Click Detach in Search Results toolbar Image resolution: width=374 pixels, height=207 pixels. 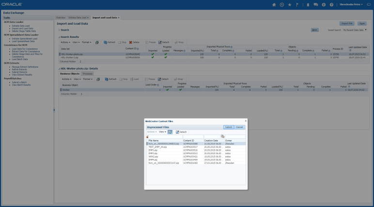point(164,42)
